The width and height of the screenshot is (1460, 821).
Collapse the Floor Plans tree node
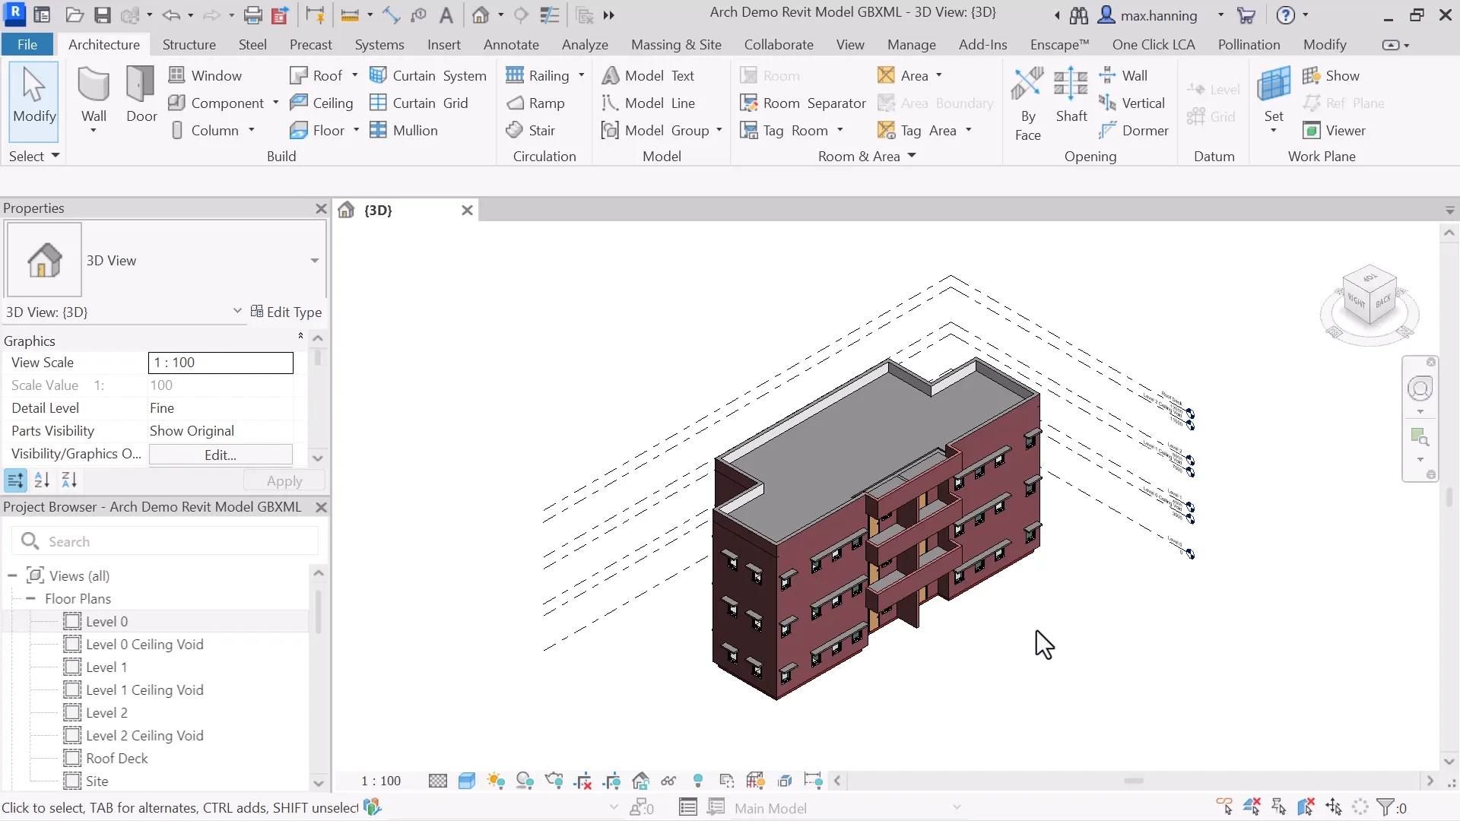30,598
